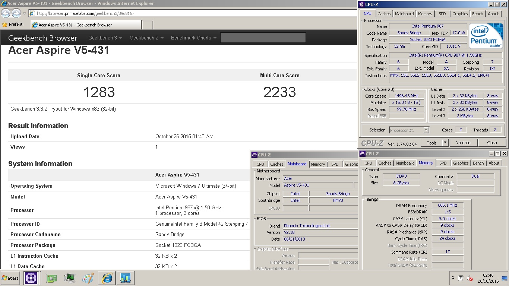This screenshot has width=509, height=286.
Task: Select the Bench tab in top CPU-Z window
Action: 477,14
